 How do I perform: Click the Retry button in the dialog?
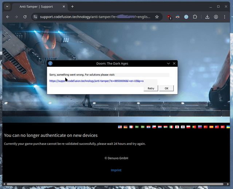click(151, 88)
